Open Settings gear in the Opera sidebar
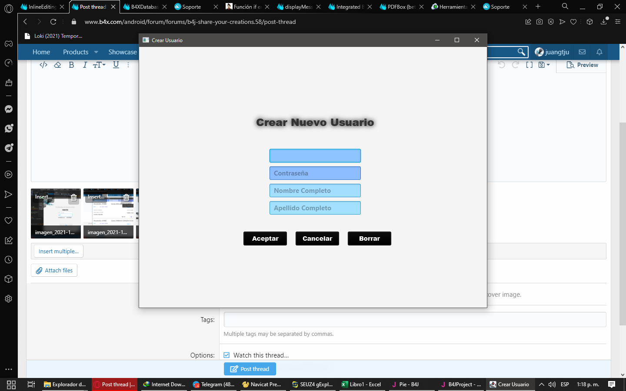Screen dimensions: 626x391 tap(9, 299)
